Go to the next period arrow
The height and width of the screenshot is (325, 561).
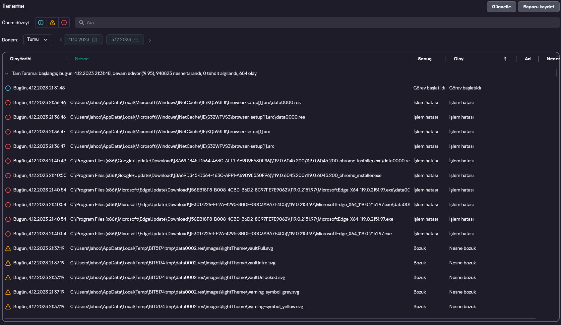click(150, 40)
